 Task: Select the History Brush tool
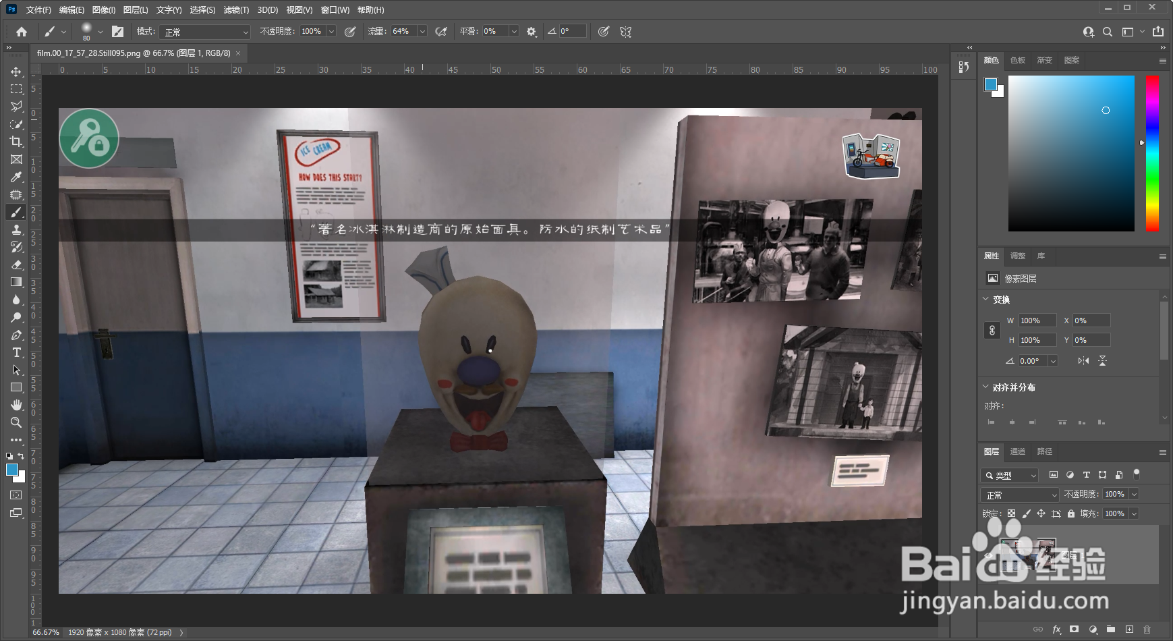pos(16,247)
